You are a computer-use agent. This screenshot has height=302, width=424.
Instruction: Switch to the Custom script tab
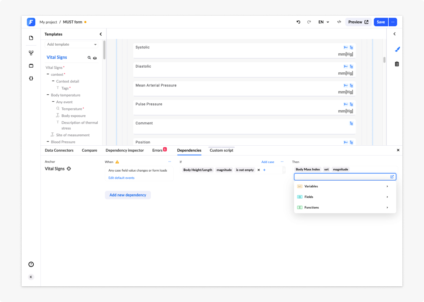[x=221, y=150]
